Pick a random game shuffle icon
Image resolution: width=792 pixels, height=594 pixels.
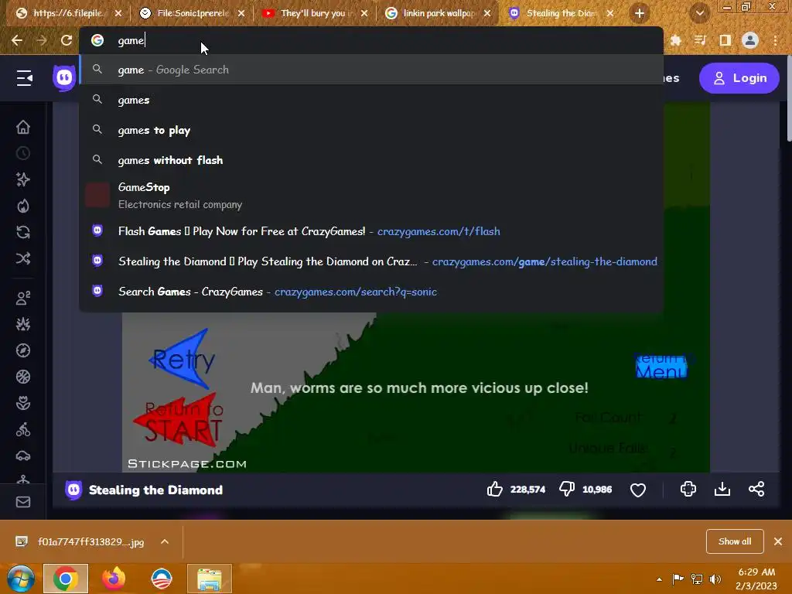click(x=22, y=258)
